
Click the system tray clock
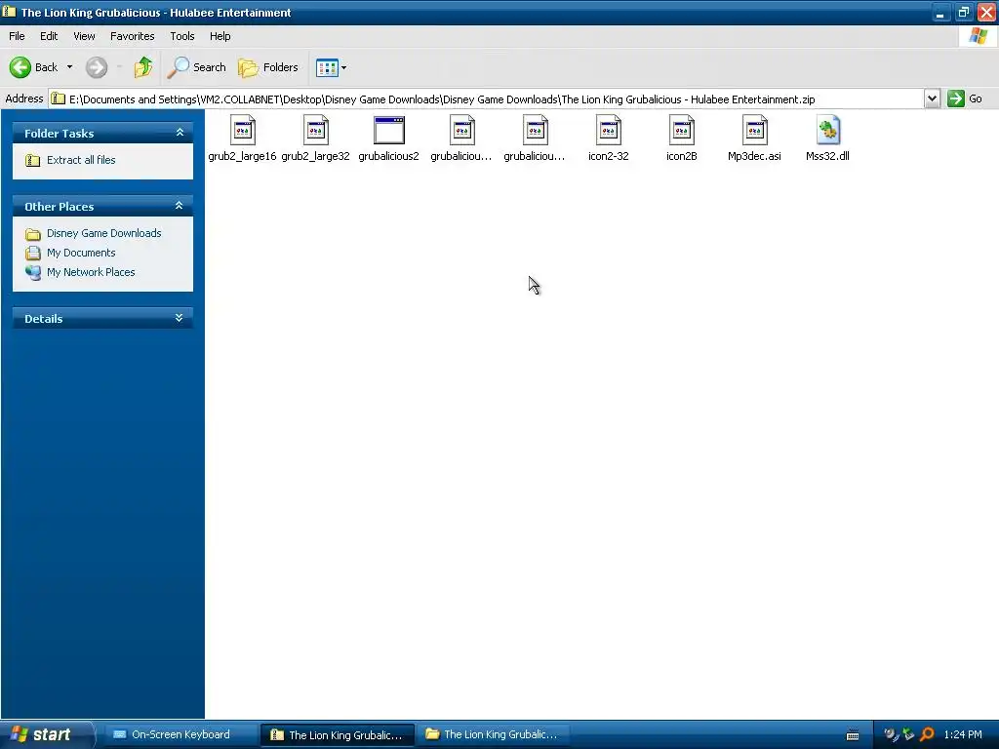(963, 734)
